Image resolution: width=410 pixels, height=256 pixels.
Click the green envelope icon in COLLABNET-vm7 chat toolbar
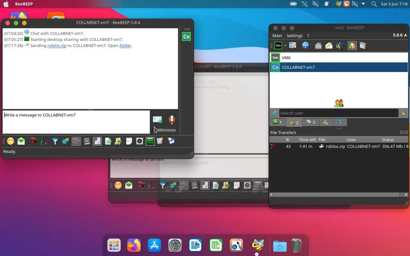click(21, 141)
